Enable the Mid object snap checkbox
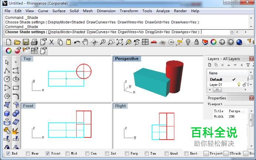256x160 pixels. 67,153
